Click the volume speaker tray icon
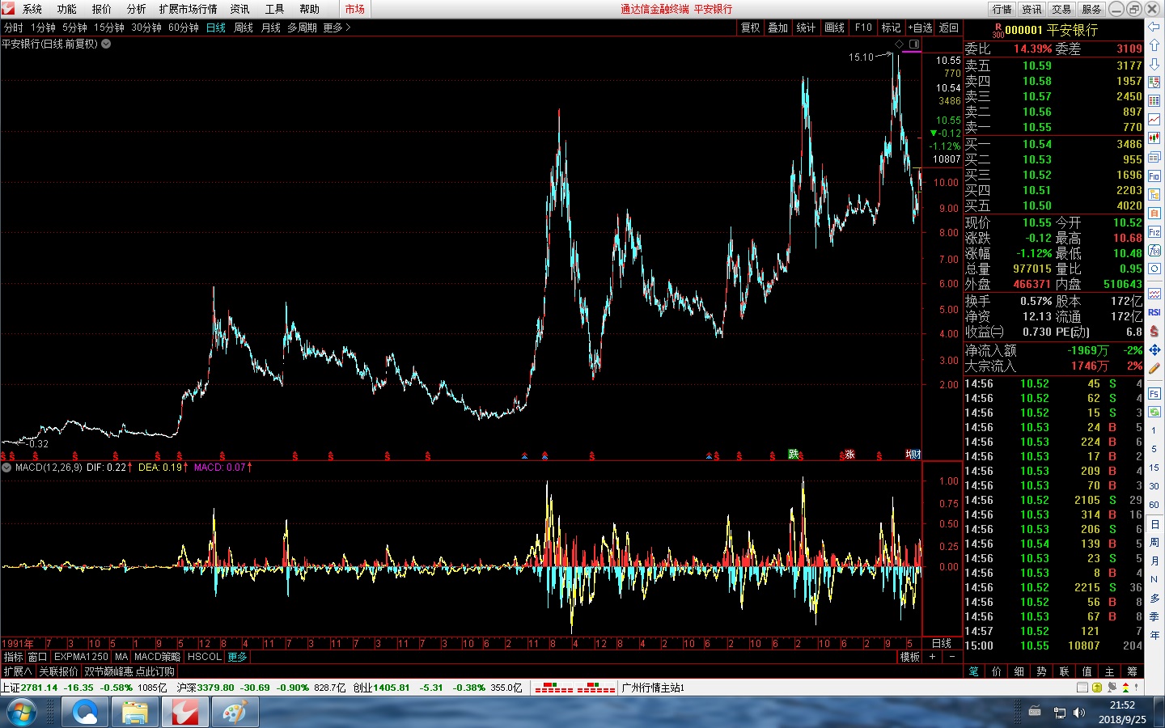 1079,713
